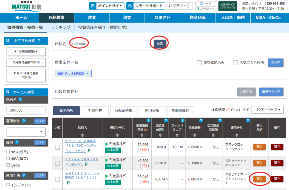289x190 pixels.
Task: Click the help icon beside 運用会社 filter
Action: click(x=24, y=121)
